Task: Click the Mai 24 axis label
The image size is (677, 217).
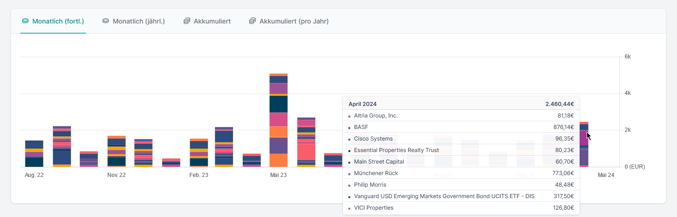Action: click(x=605, y=175)
